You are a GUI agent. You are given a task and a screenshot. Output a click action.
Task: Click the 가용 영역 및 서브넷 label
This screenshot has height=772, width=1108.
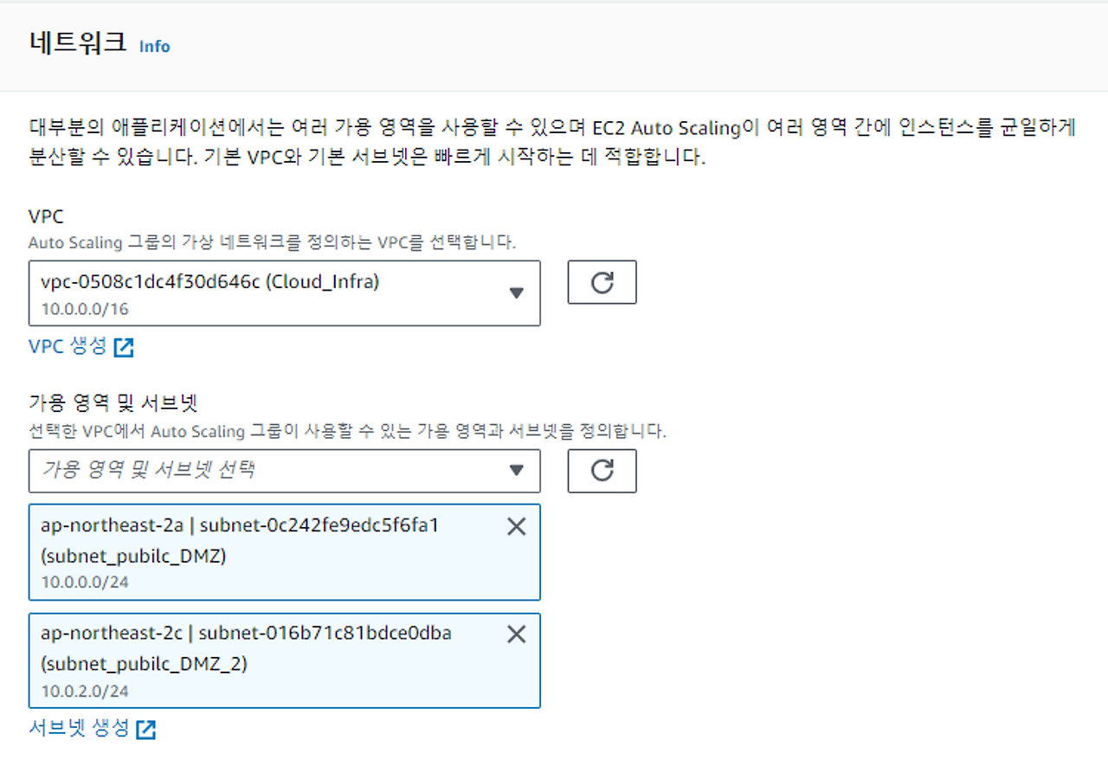point(113,404)
